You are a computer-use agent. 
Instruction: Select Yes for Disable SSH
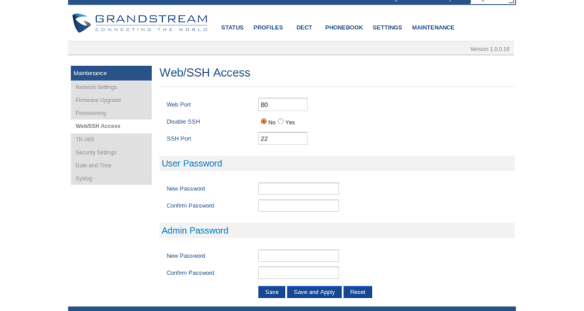tap(281, 121)
